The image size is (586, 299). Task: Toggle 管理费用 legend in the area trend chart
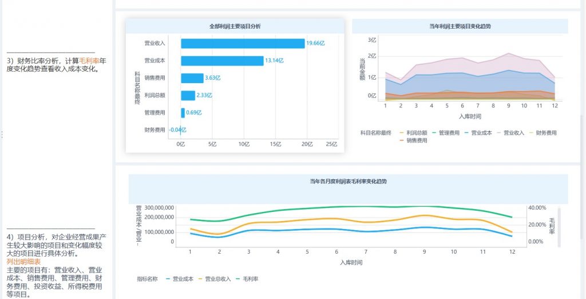(x=445, y=133)
